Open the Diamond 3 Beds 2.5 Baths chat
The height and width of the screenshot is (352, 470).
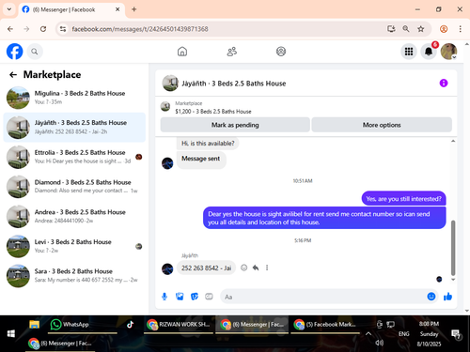click(x=74, y=187)
